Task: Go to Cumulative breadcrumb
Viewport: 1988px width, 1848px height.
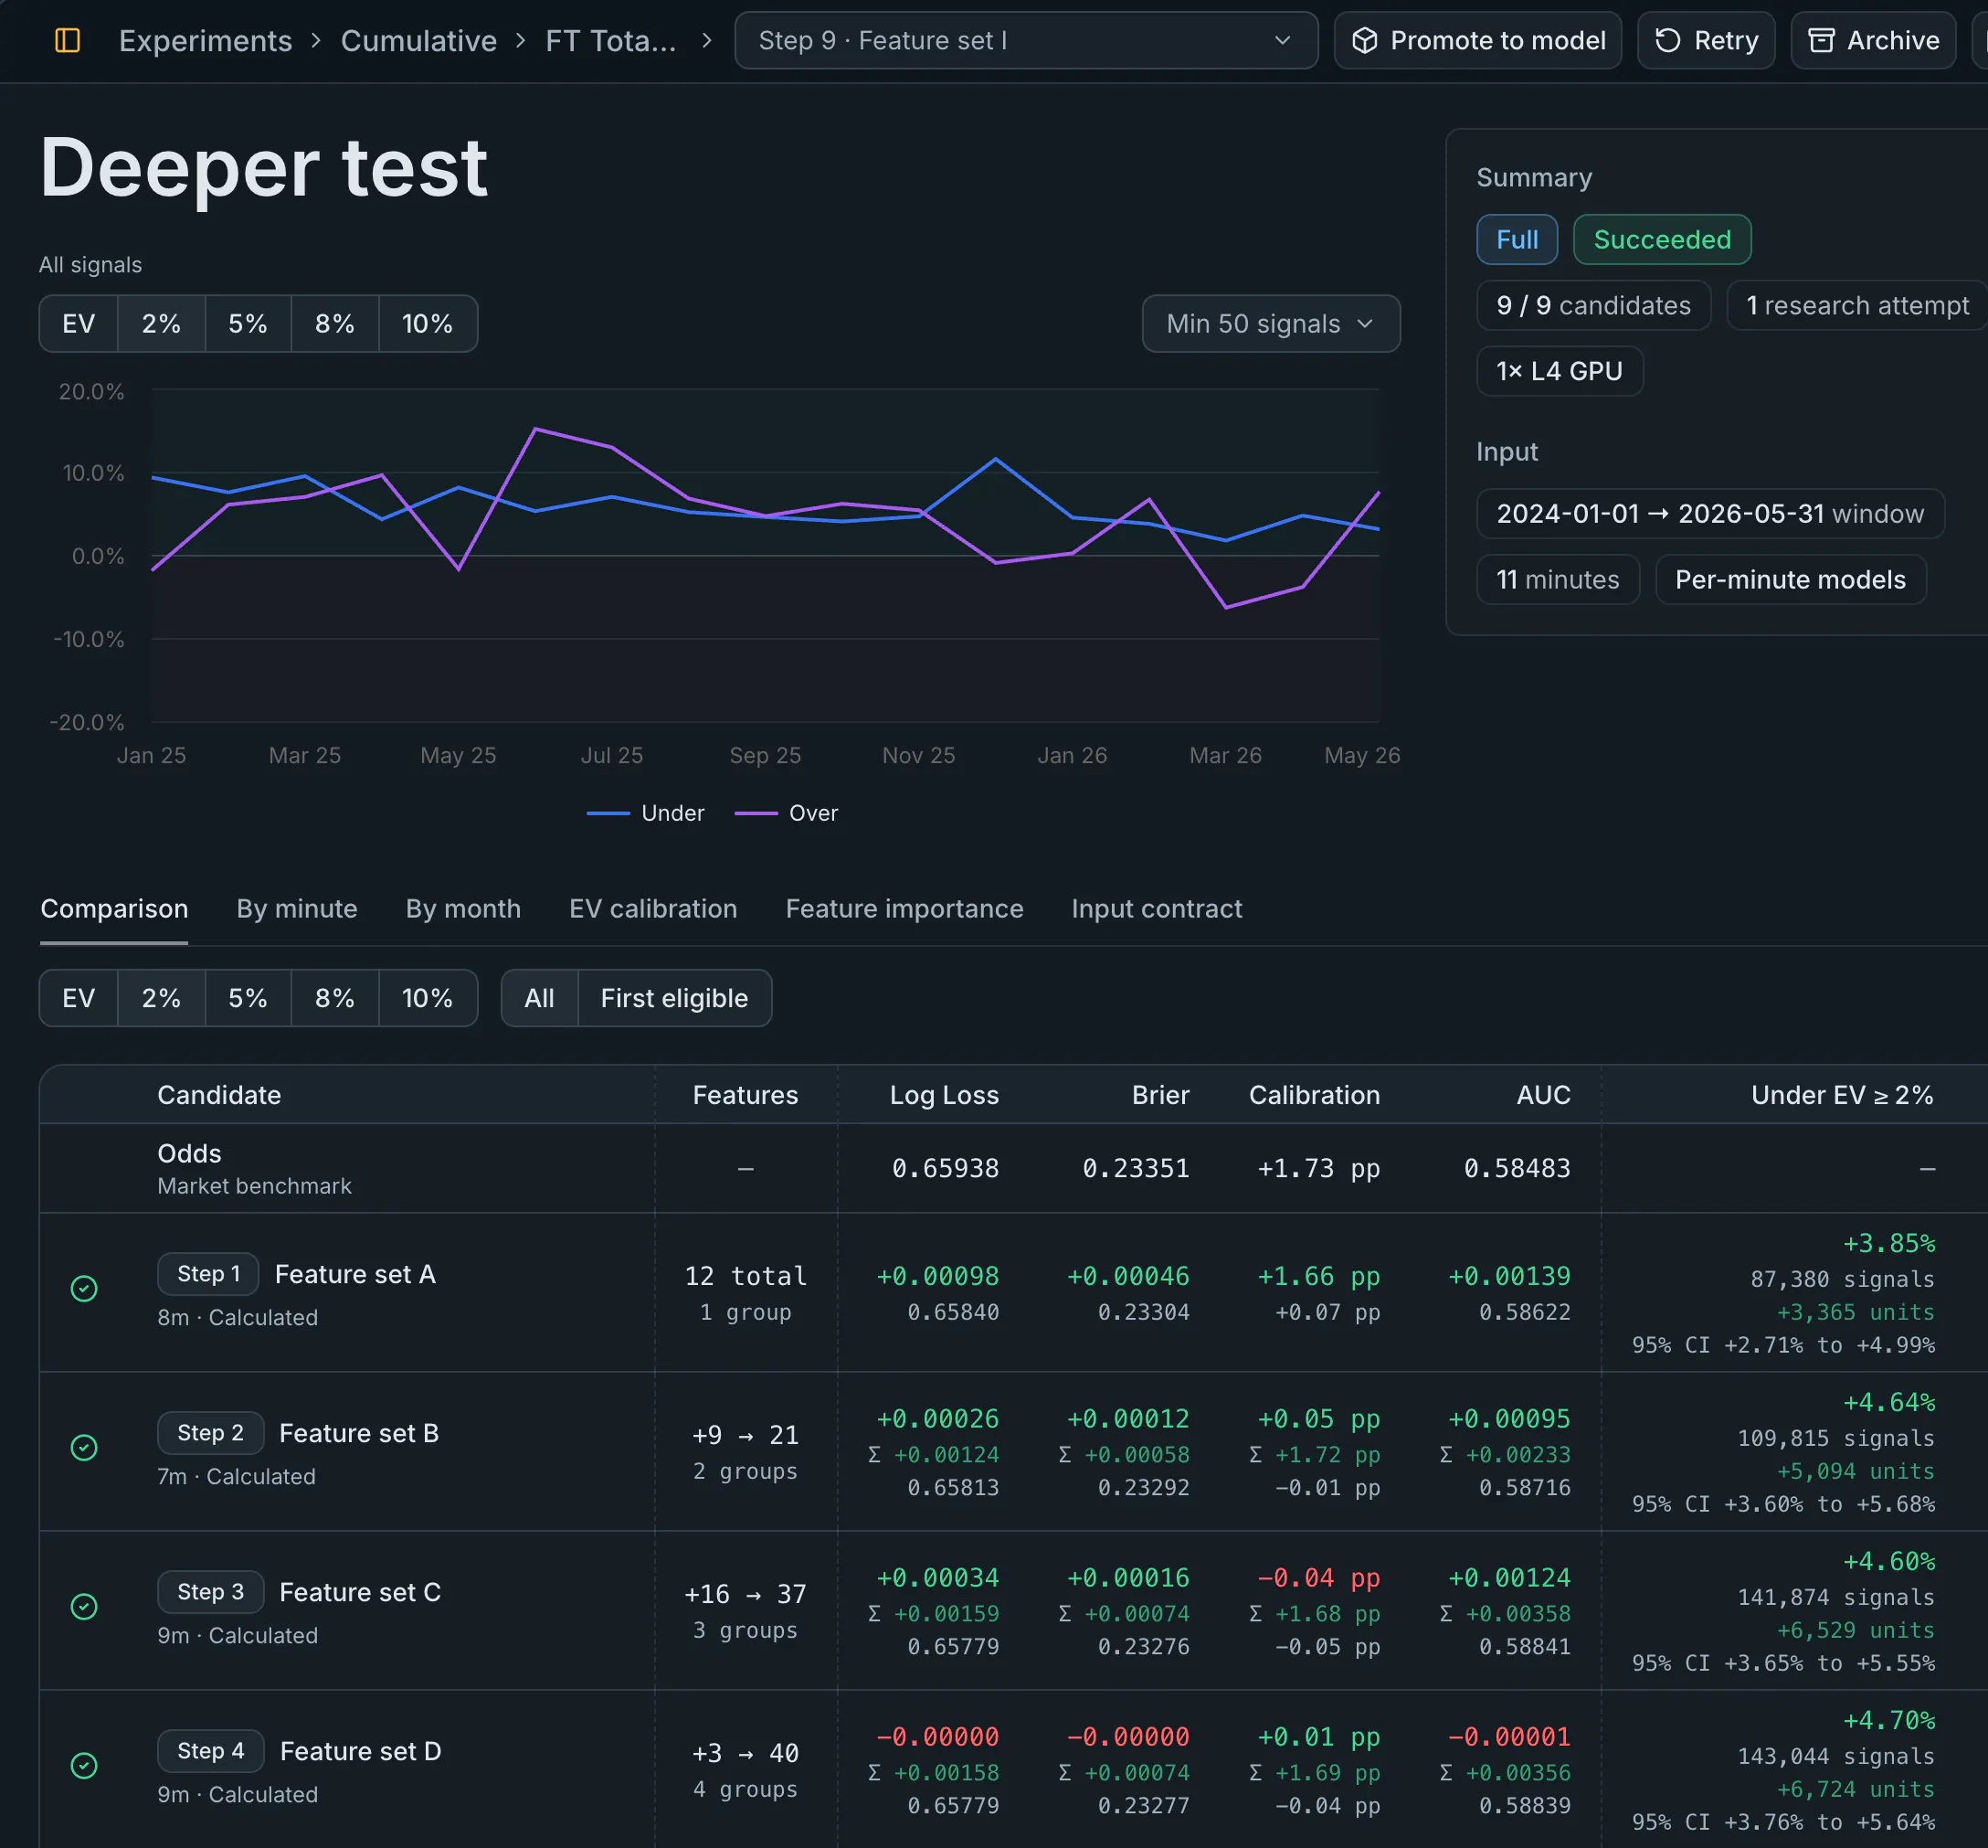Action: coord(418,40)
